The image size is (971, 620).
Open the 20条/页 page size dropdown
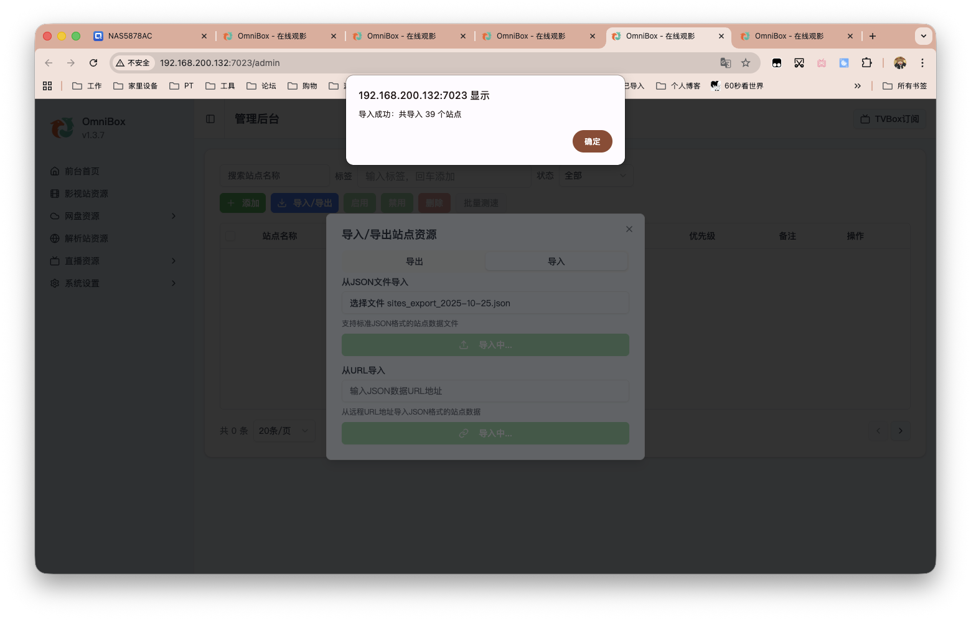pyautogui.click(x=283, y=430)
